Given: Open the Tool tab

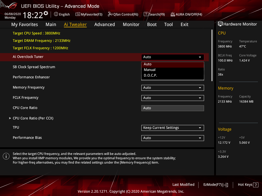Looking at the screenshot, I should pos(168,24).
